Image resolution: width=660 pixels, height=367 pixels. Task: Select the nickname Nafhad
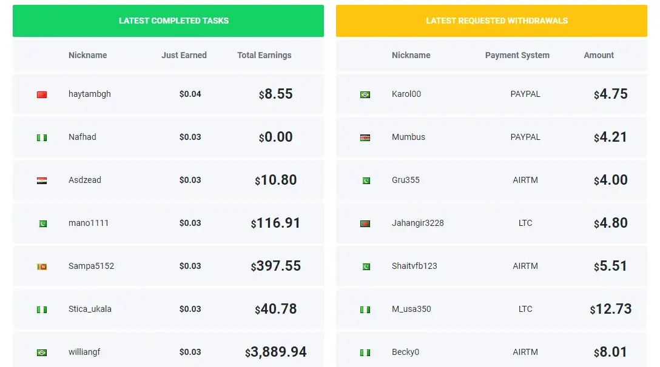(x=82, y=137)
